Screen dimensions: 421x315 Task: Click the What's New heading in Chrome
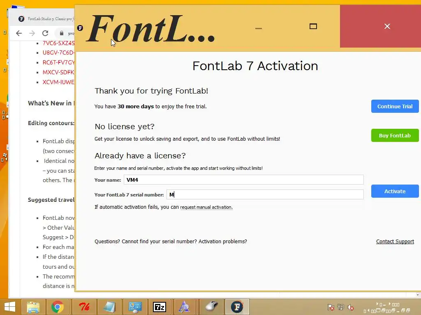(51, 103)
